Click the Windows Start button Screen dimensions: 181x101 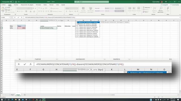point(2,100)
